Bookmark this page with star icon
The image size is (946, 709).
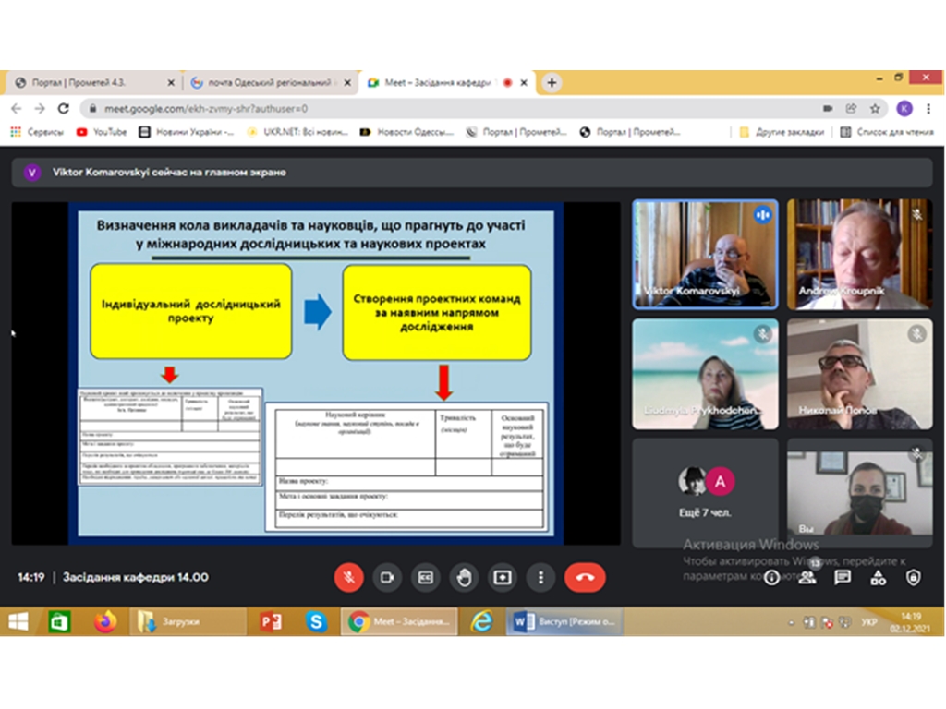click(x=875, y=109)
